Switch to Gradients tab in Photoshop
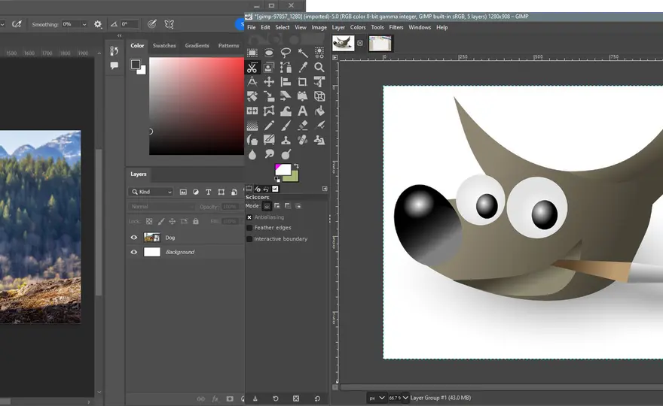Image resolution: width=663 pixels, height=406 pixels. coord(197,46)
